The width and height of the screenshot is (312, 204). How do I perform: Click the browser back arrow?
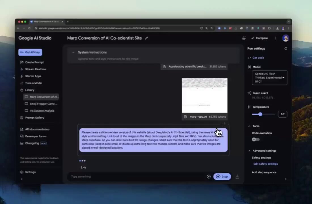coord(18,28)
